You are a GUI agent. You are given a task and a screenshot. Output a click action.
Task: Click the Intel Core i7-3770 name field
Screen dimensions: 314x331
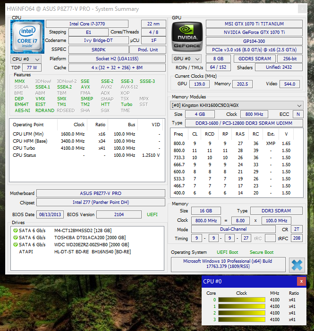pos(87,24)
